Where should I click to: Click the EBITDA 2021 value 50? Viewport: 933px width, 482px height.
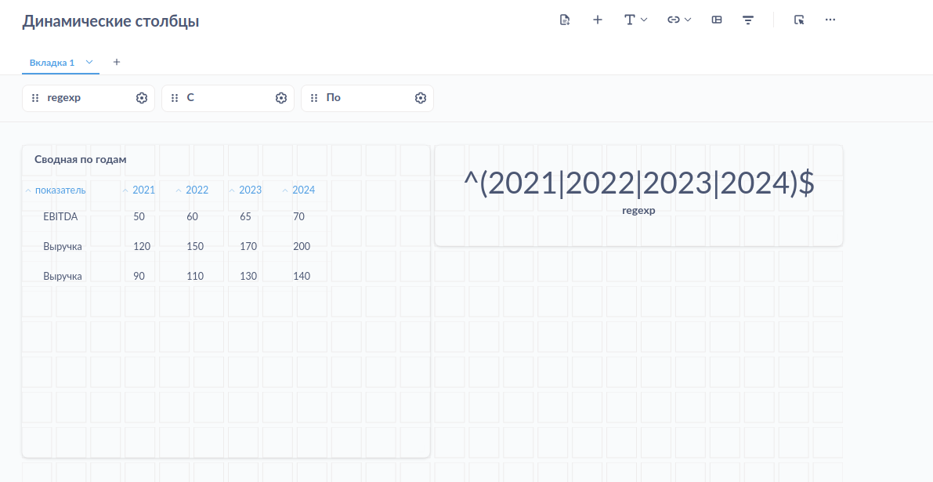click(x=139, y=217)
